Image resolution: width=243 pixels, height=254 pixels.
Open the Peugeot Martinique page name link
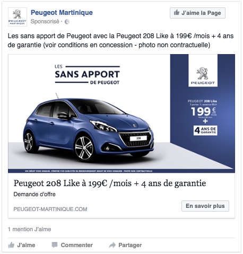point(62,13)
